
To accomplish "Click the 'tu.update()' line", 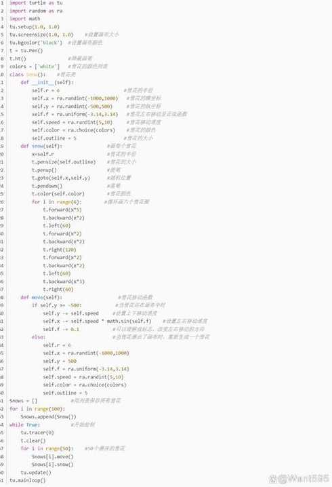I will 36,473.
